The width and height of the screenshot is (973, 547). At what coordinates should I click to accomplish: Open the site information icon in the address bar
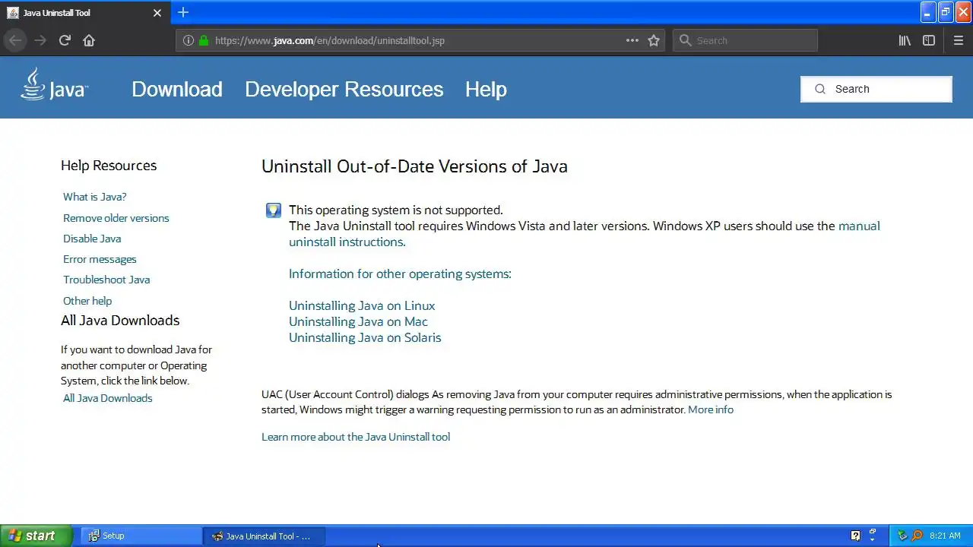(x=189, y=40)
